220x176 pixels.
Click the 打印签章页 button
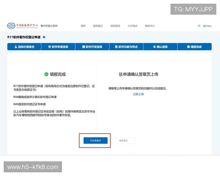(95, 140)
